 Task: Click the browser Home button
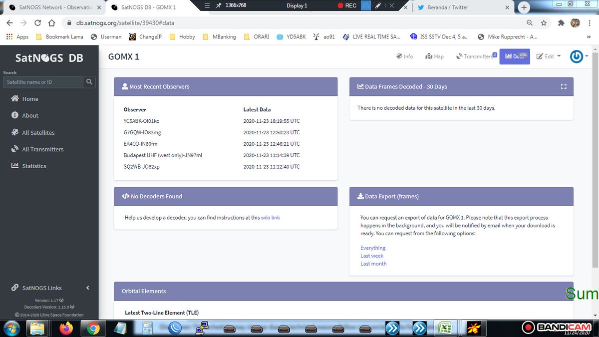click(x=51, y=23)
